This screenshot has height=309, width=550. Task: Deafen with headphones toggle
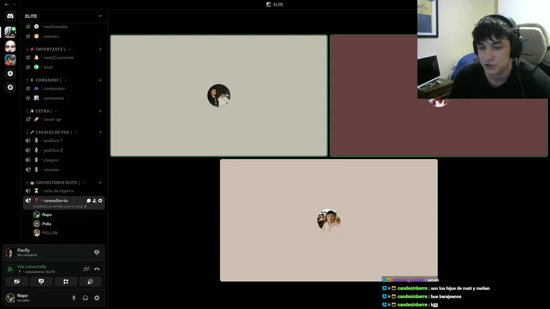click(86, 298)
